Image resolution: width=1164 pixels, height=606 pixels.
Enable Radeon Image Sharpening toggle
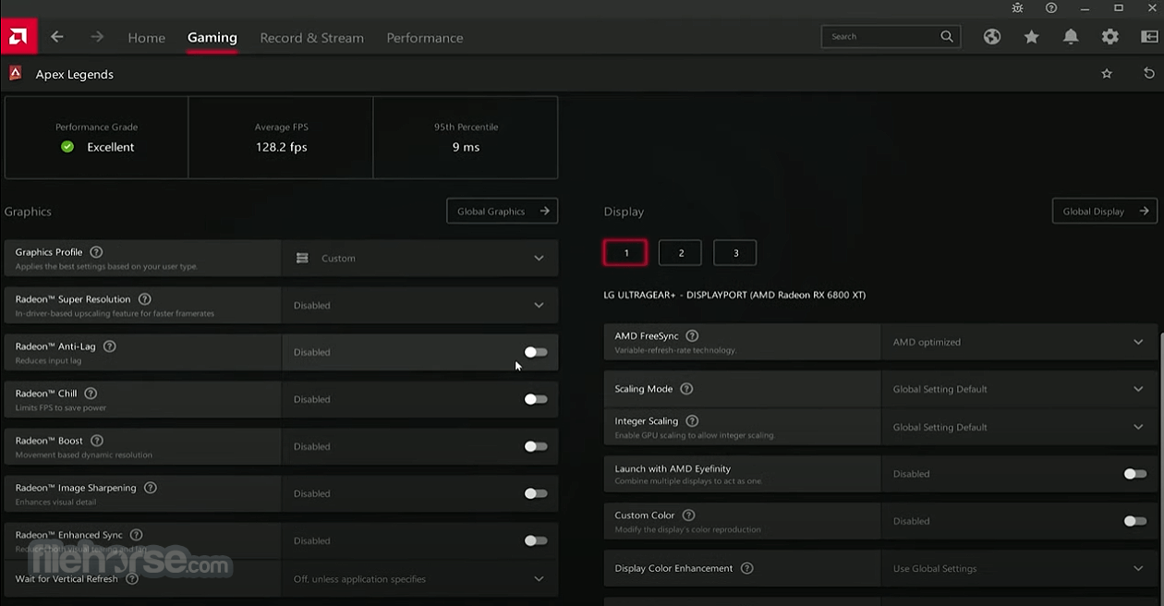tap(536, 493)
